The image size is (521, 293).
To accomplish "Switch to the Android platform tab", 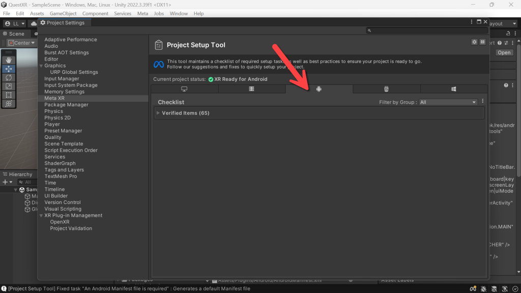I will click(319, 89).
